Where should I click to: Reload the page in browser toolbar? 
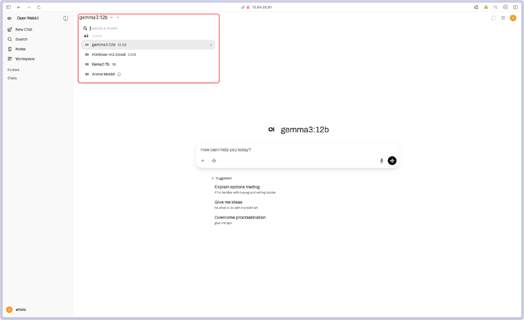click(39, 7)
